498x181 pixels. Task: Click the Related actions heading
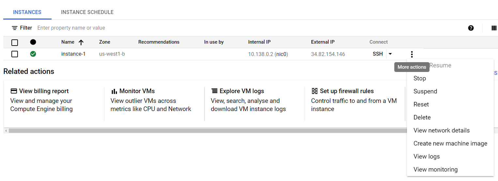[x=29, y=71]
